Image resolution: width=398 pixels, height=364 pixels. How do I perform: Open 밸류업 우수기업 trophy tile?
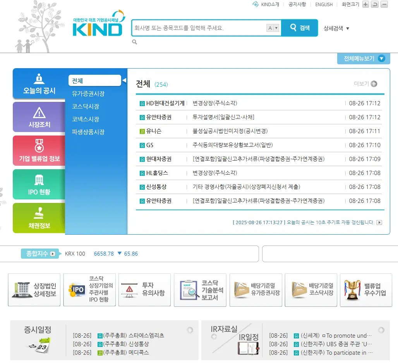point(366,290)
